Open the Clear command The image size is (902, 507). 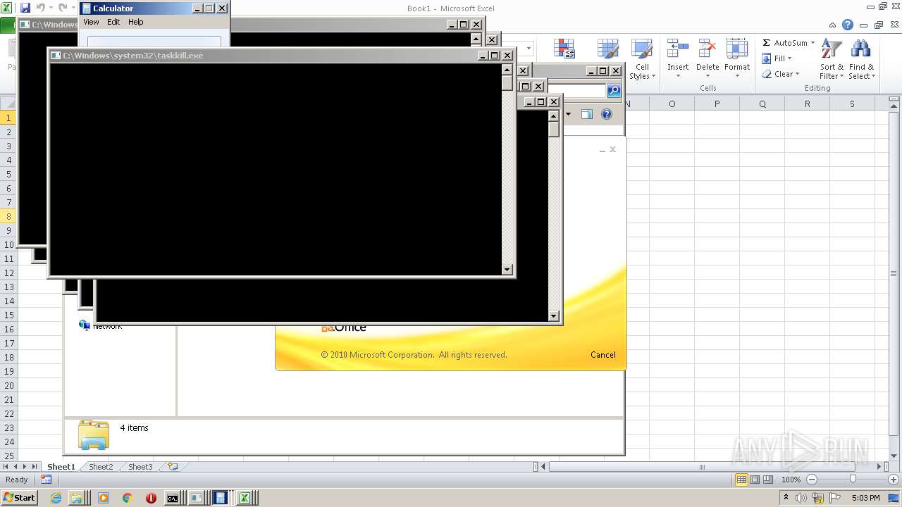pos(777,74)
